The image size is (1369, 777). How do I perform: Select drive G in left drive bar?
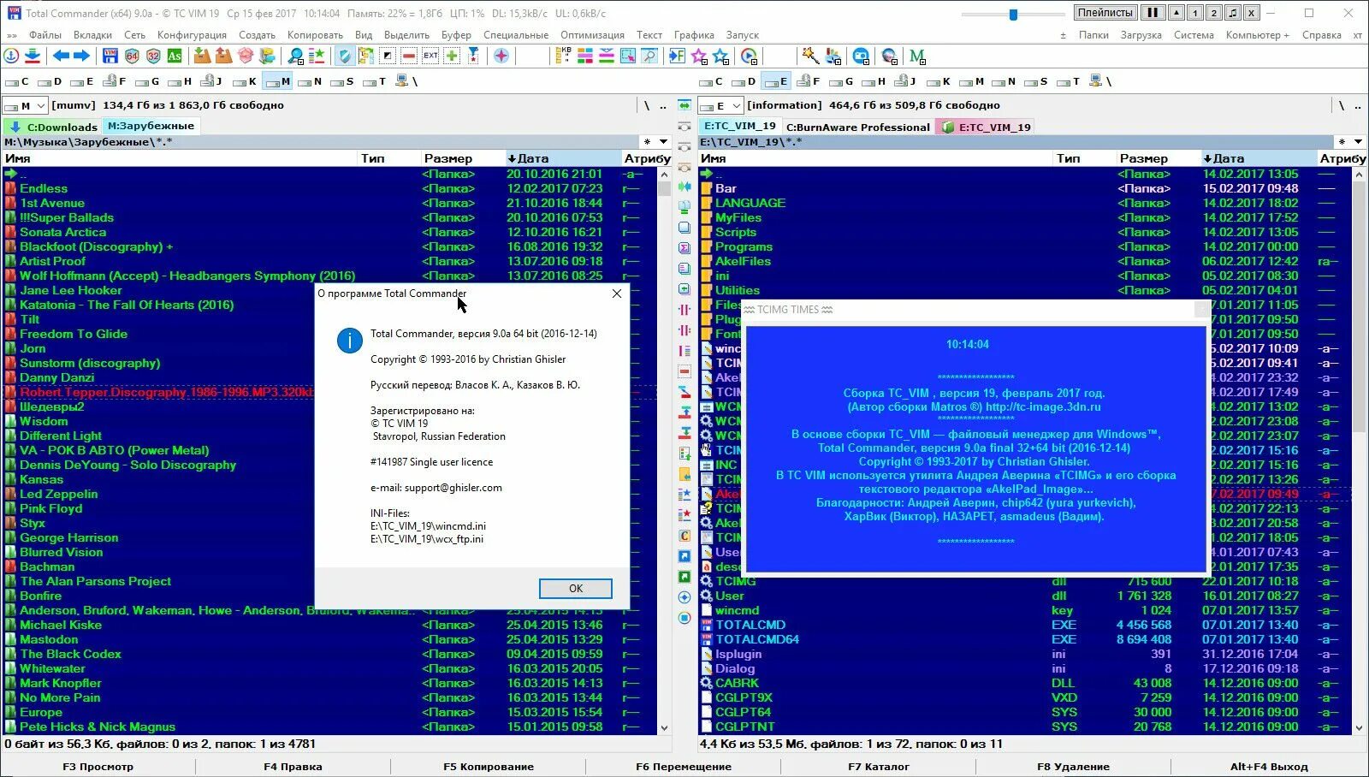click(147, 81)
